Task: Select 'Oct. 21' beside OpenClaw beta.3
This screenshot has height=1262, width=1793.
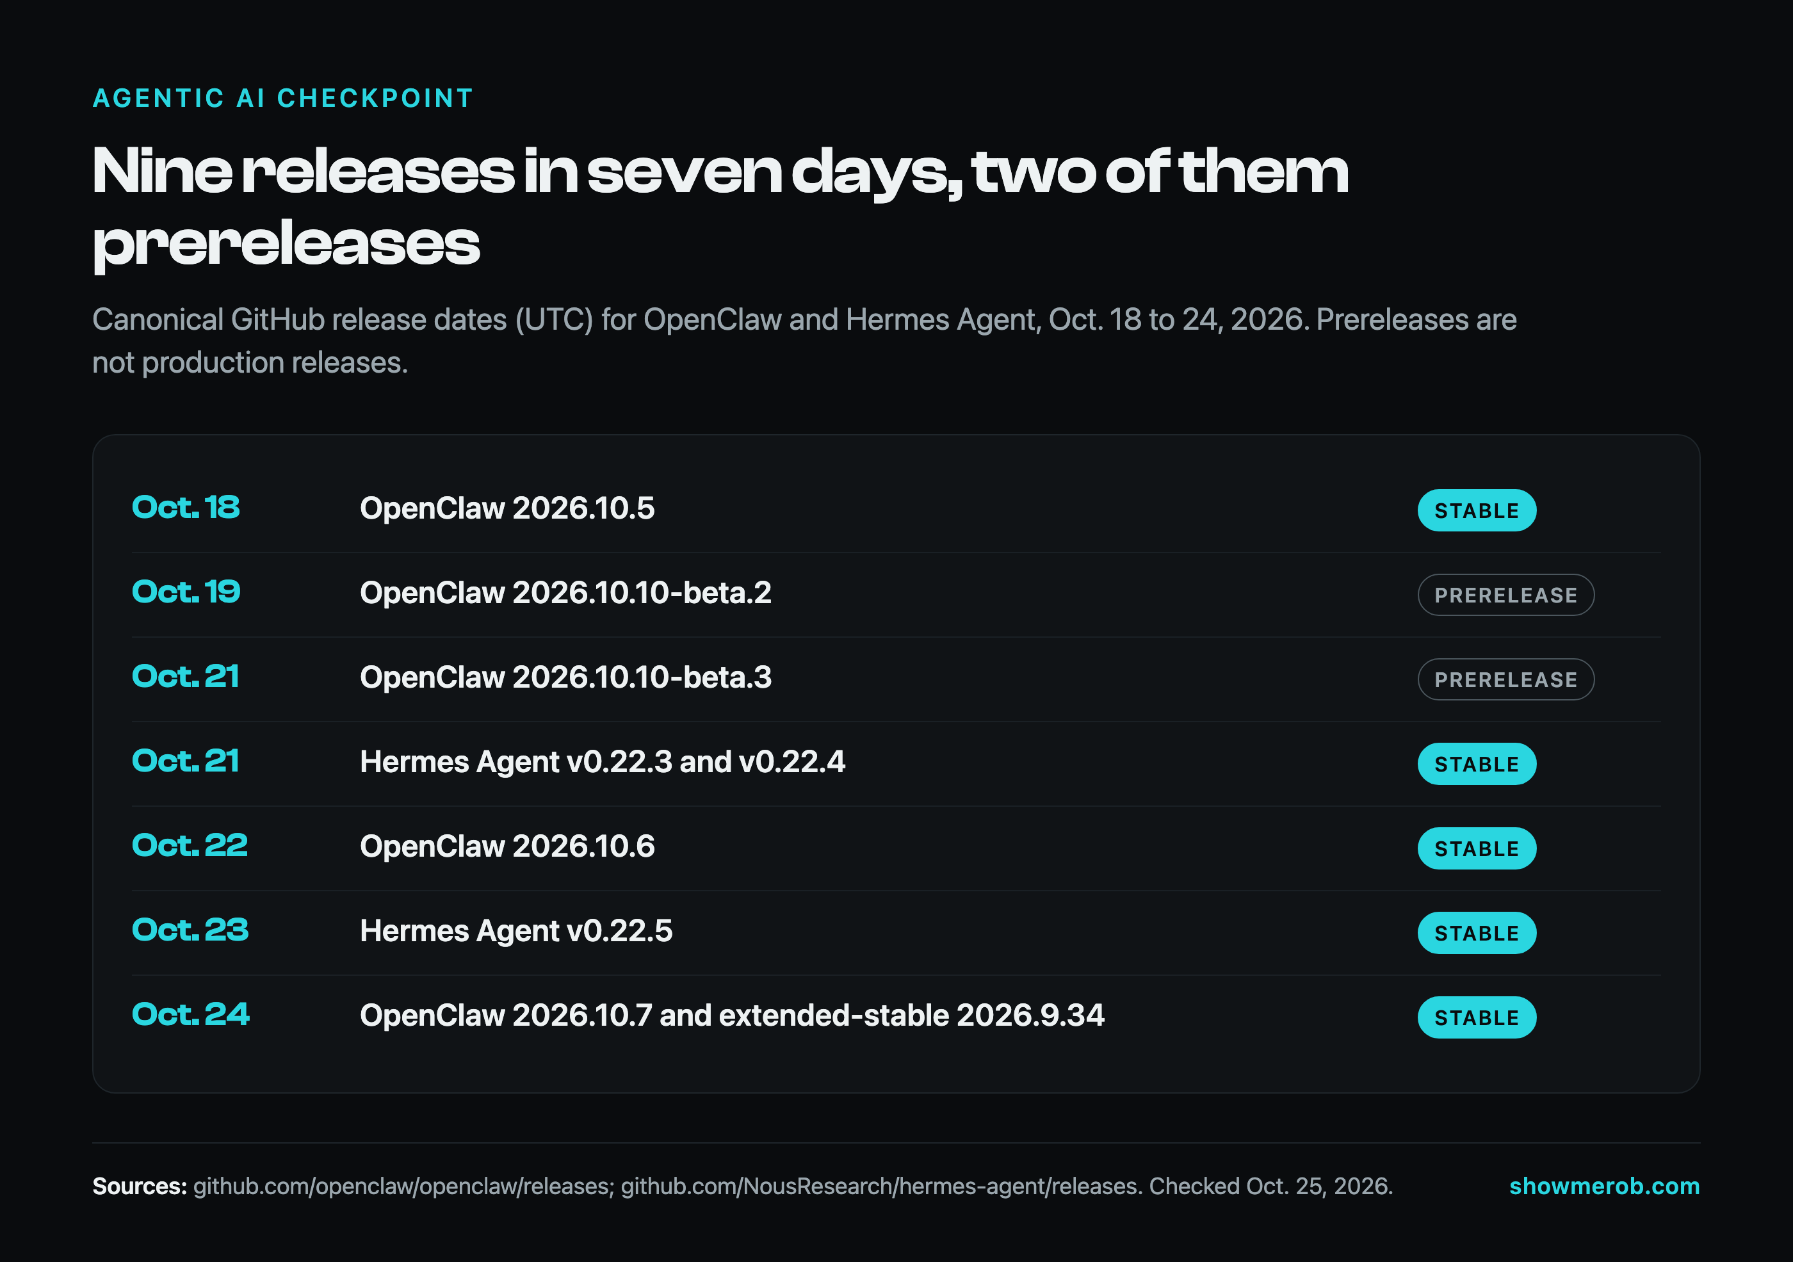Action: pyautogui.click(x=185, y=676)
